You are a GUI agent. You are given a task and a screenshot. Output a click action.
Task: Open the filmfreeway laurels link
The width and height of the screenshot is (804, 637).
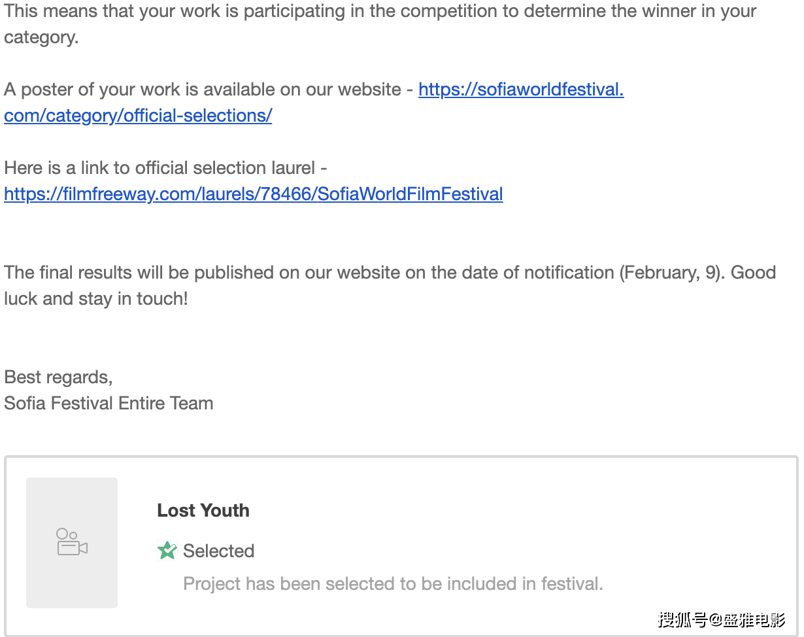[x=253, y=194]
